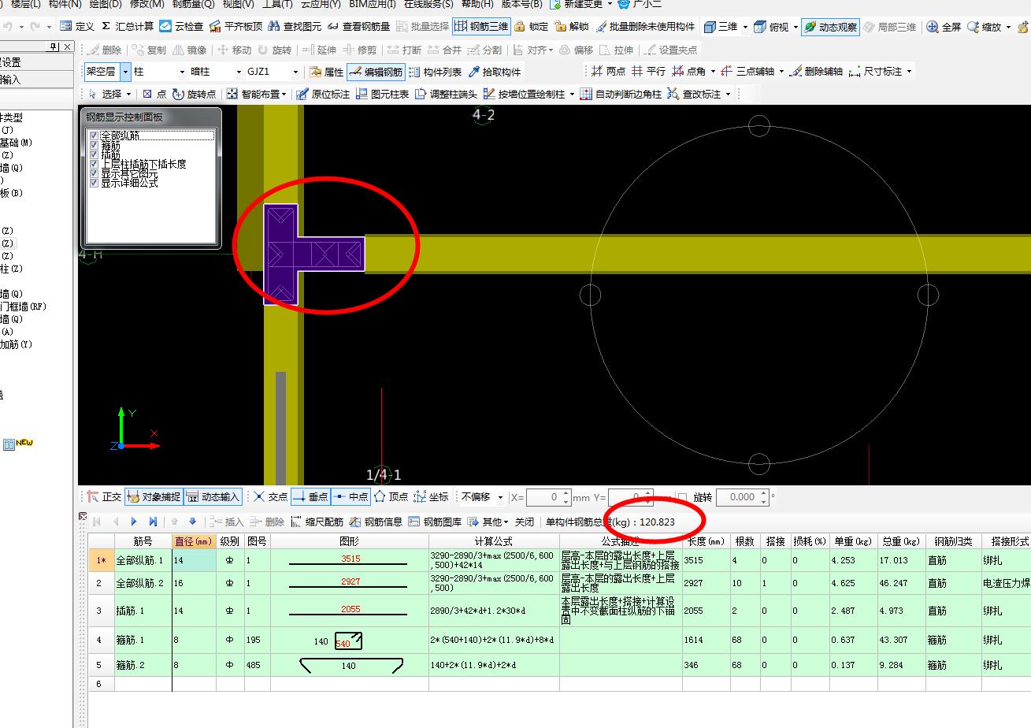Open the 构件(N) menu
Viewport: 1031px width, 728px height.
65,4
